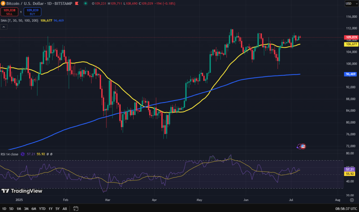Open the Go to date calendar icon
This screenshot has width=359, height=212.
click(x=76, y=209)
